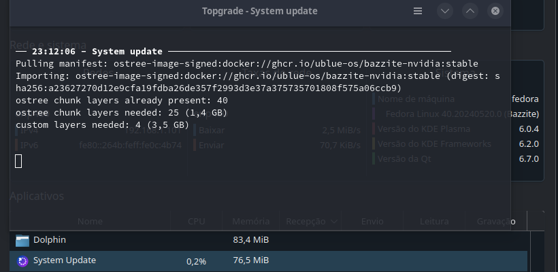Maximize the Topgrade window with up chevron
Screen dimensions: 558x272
click(470, 11)
